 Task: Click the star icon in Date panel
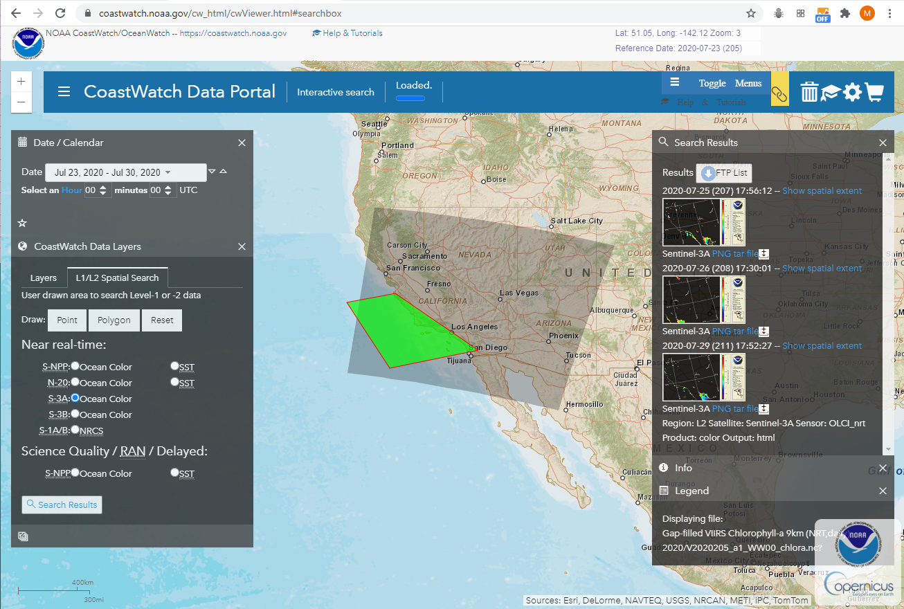22,223
